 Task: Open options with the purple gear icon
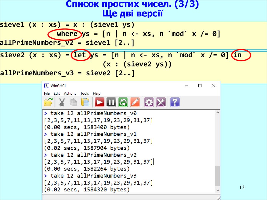click(x=149, y=102)
